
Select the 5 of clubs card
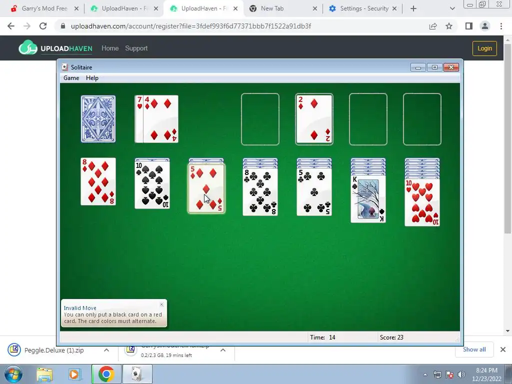click(314, 192)
